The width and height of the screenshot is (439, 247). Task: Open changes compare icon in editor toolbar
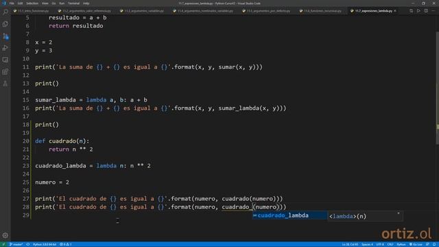pyautogui.click(x=411, y=11)
